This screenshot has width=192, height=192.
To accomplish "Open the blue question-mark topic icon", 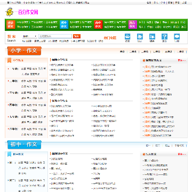I will pos(164,36).
